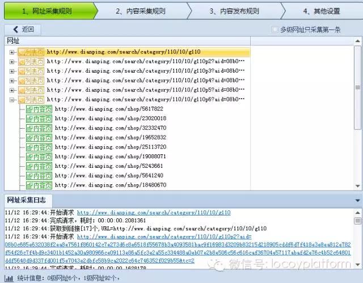The width and height of the screenshot is (363, 283).
Task: Expand the g110p4 list page node
Action: (12, 81)
